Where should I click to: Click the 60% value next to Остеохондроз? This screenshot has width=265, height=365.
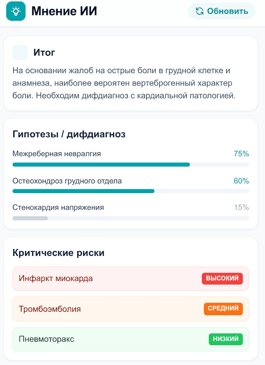(x=242, y=180)
